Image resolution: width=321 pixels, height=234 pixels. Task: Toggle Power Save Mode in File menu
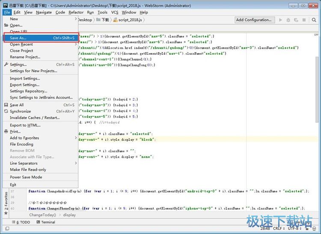point(26,177)
